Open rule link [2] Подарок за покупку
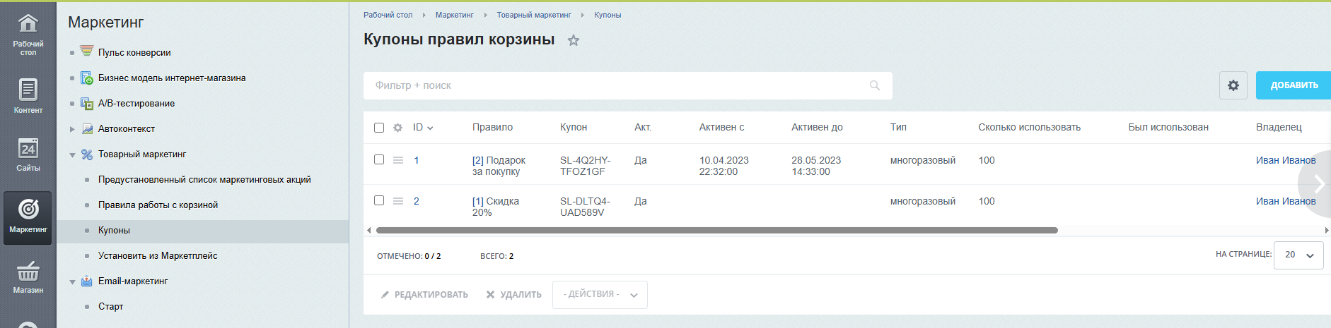The width and height of the screenshot is (1331, 328). tap(499, 166)
